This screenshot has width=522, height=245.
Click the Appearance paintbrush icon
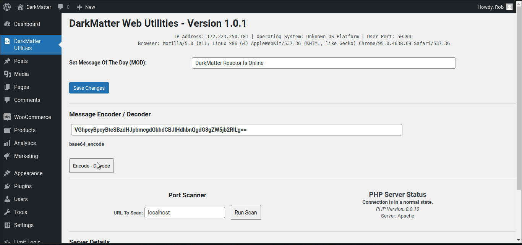pos(7,173)
